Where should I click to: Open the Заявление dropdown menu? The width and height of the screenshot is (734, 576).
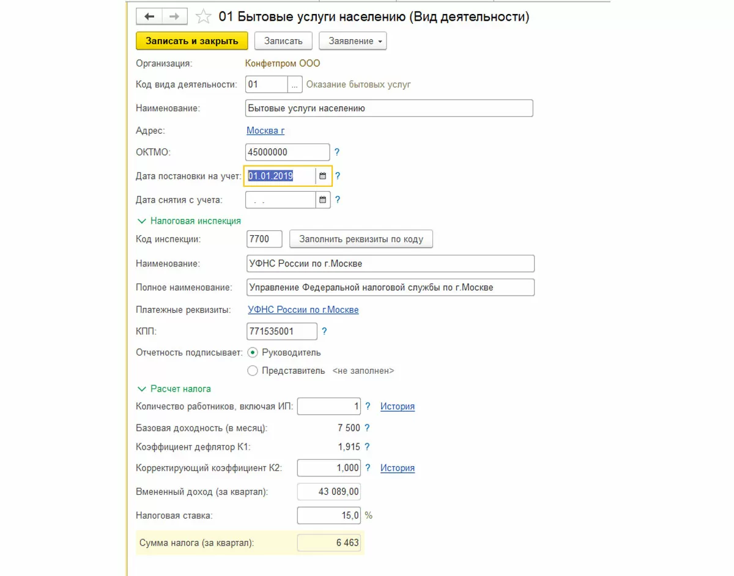pyautogui.click(x=353, y=41)
